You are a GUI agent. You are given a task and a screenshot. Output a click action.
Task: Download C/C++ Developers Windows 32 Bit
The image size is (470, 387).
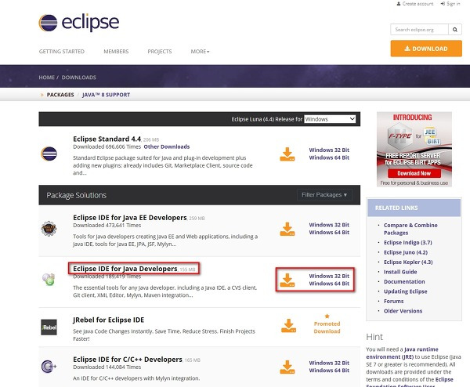click(x=329, y=363)
